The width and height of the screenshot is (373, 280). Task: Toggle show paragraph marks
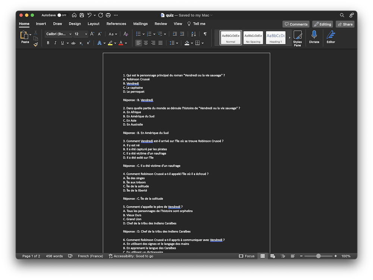205,34
